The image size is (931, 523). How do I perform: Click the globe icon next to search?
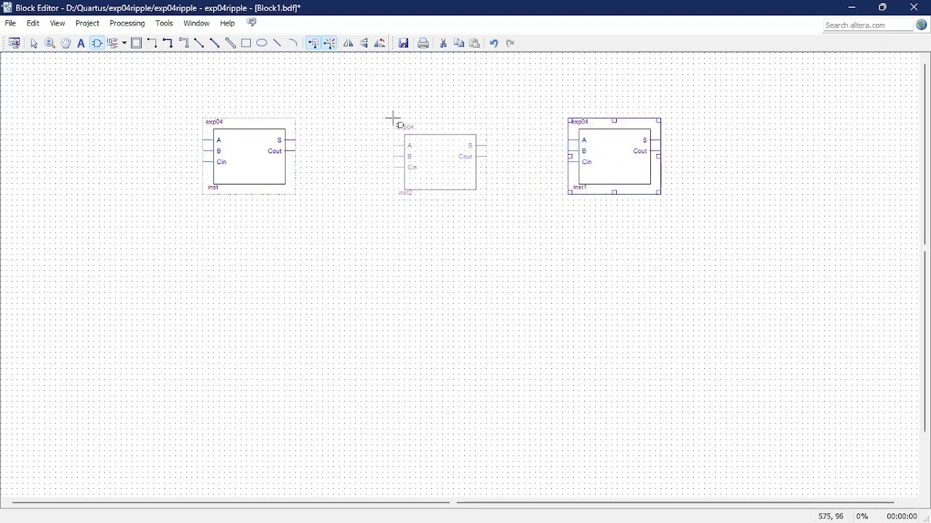pos(922,25)
